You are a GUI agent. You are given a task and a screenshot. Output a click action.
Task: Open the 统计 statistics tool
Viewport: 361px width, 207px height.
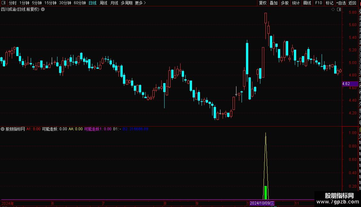tap(296, 3)
